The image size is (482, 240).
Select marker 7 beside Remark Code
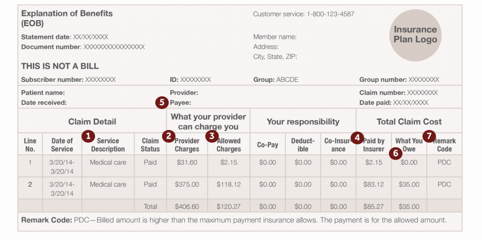coord(429,137)
